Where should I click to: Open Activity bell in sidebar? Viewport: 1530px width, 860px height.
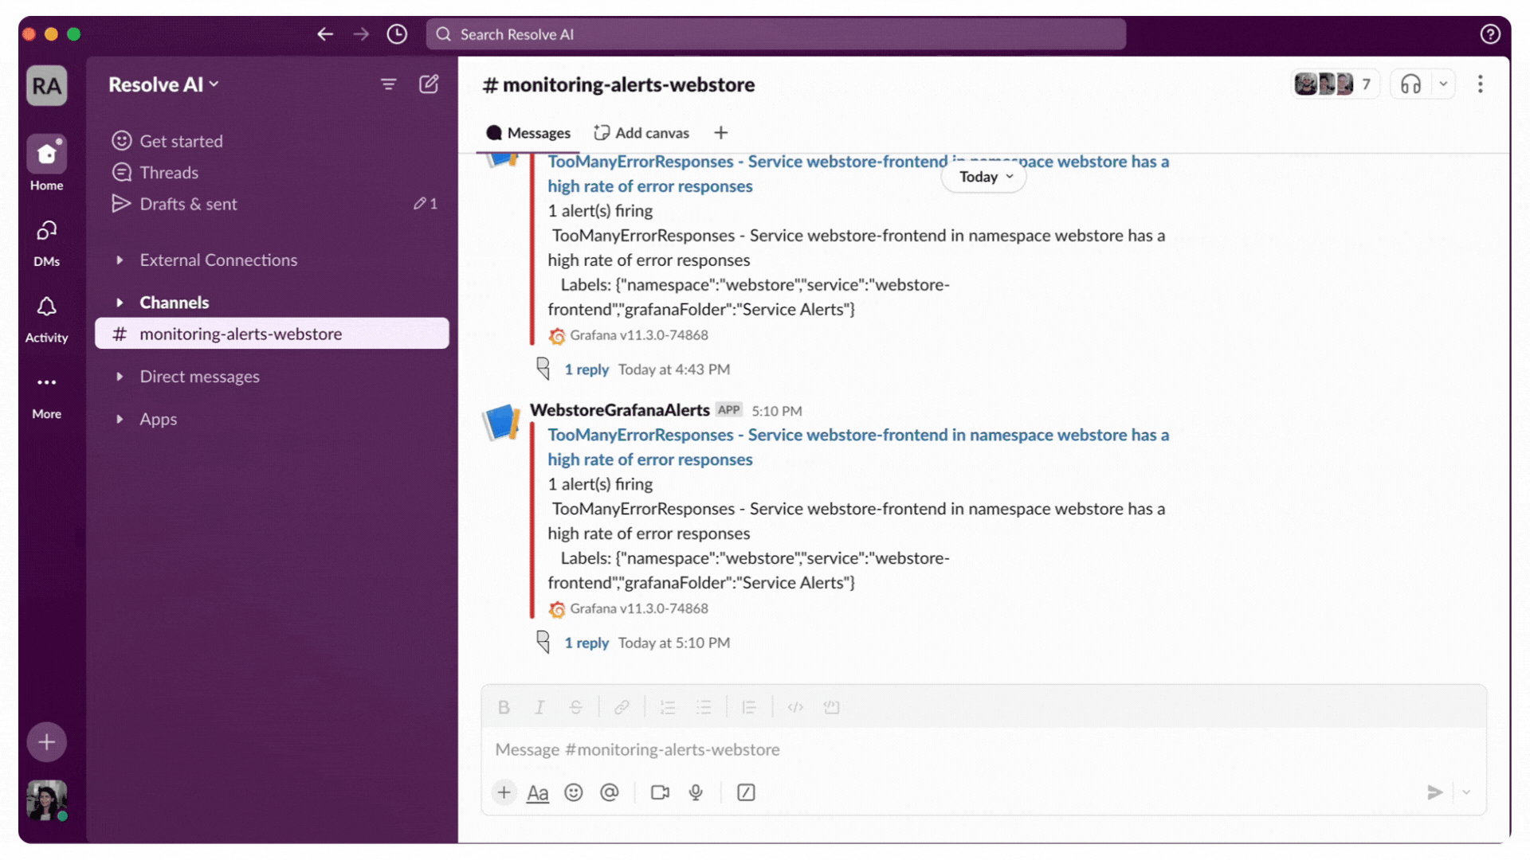point(46,317)
